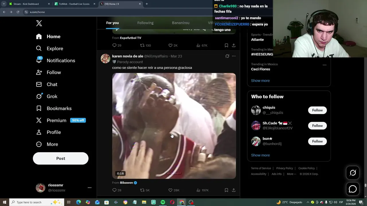Open riosssmr account switcher dots
The image size is (367, 206).
coord(89,188)
